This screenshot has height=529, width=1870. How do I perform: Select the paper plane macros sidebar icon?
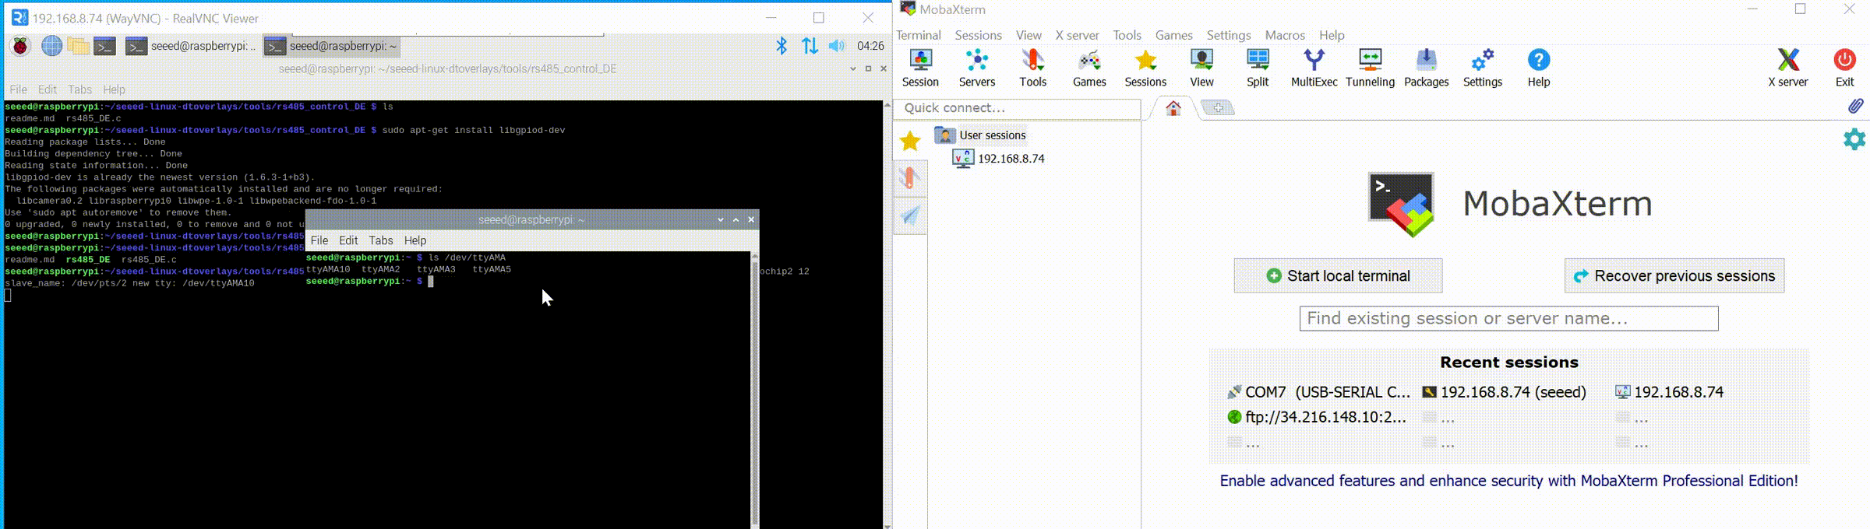coord(910,215)
